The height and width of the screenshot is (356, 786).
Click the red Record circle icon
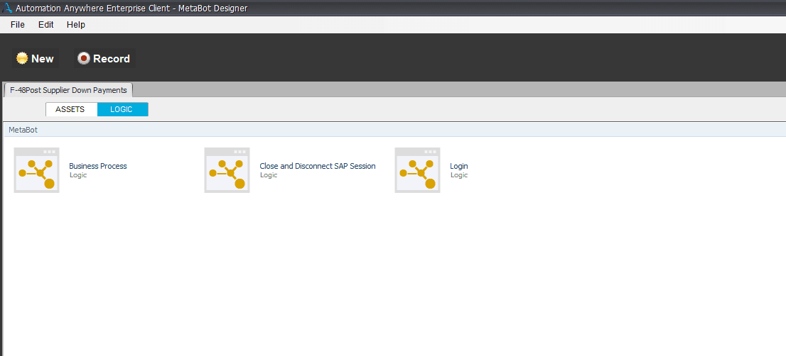pyautogui.click(x=84, y=58)
